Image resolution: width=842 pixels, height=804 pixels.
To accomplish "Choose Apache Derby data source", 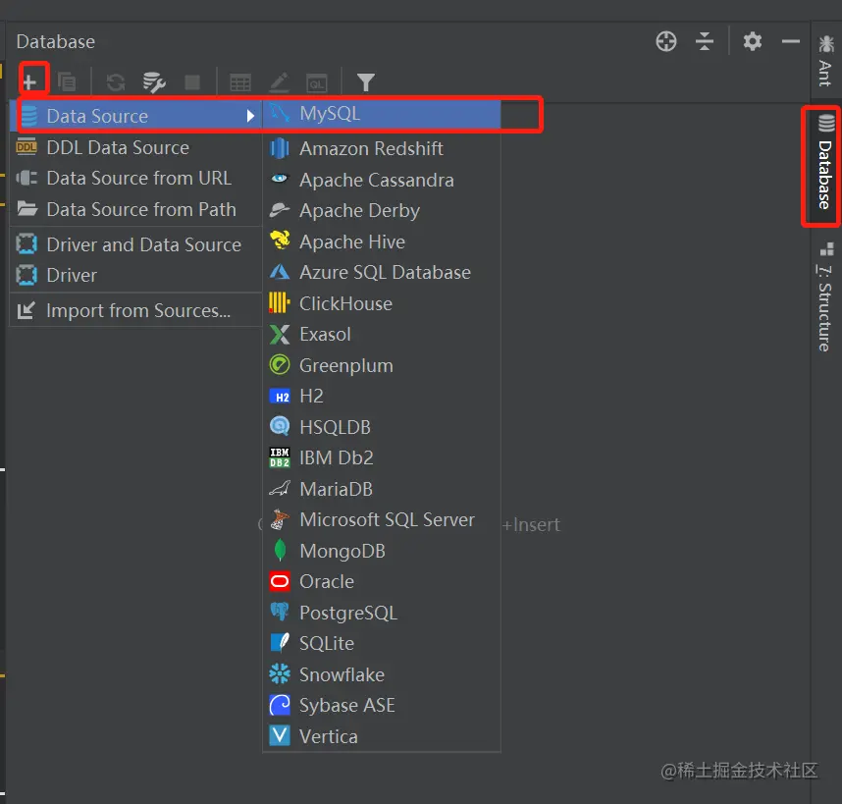I will (382, 210).
